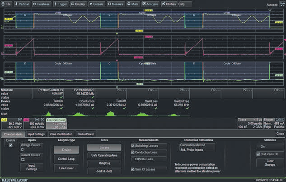Toggle the Enable checkbox
The width and height of the screenshot is (286, 182).
10,145
